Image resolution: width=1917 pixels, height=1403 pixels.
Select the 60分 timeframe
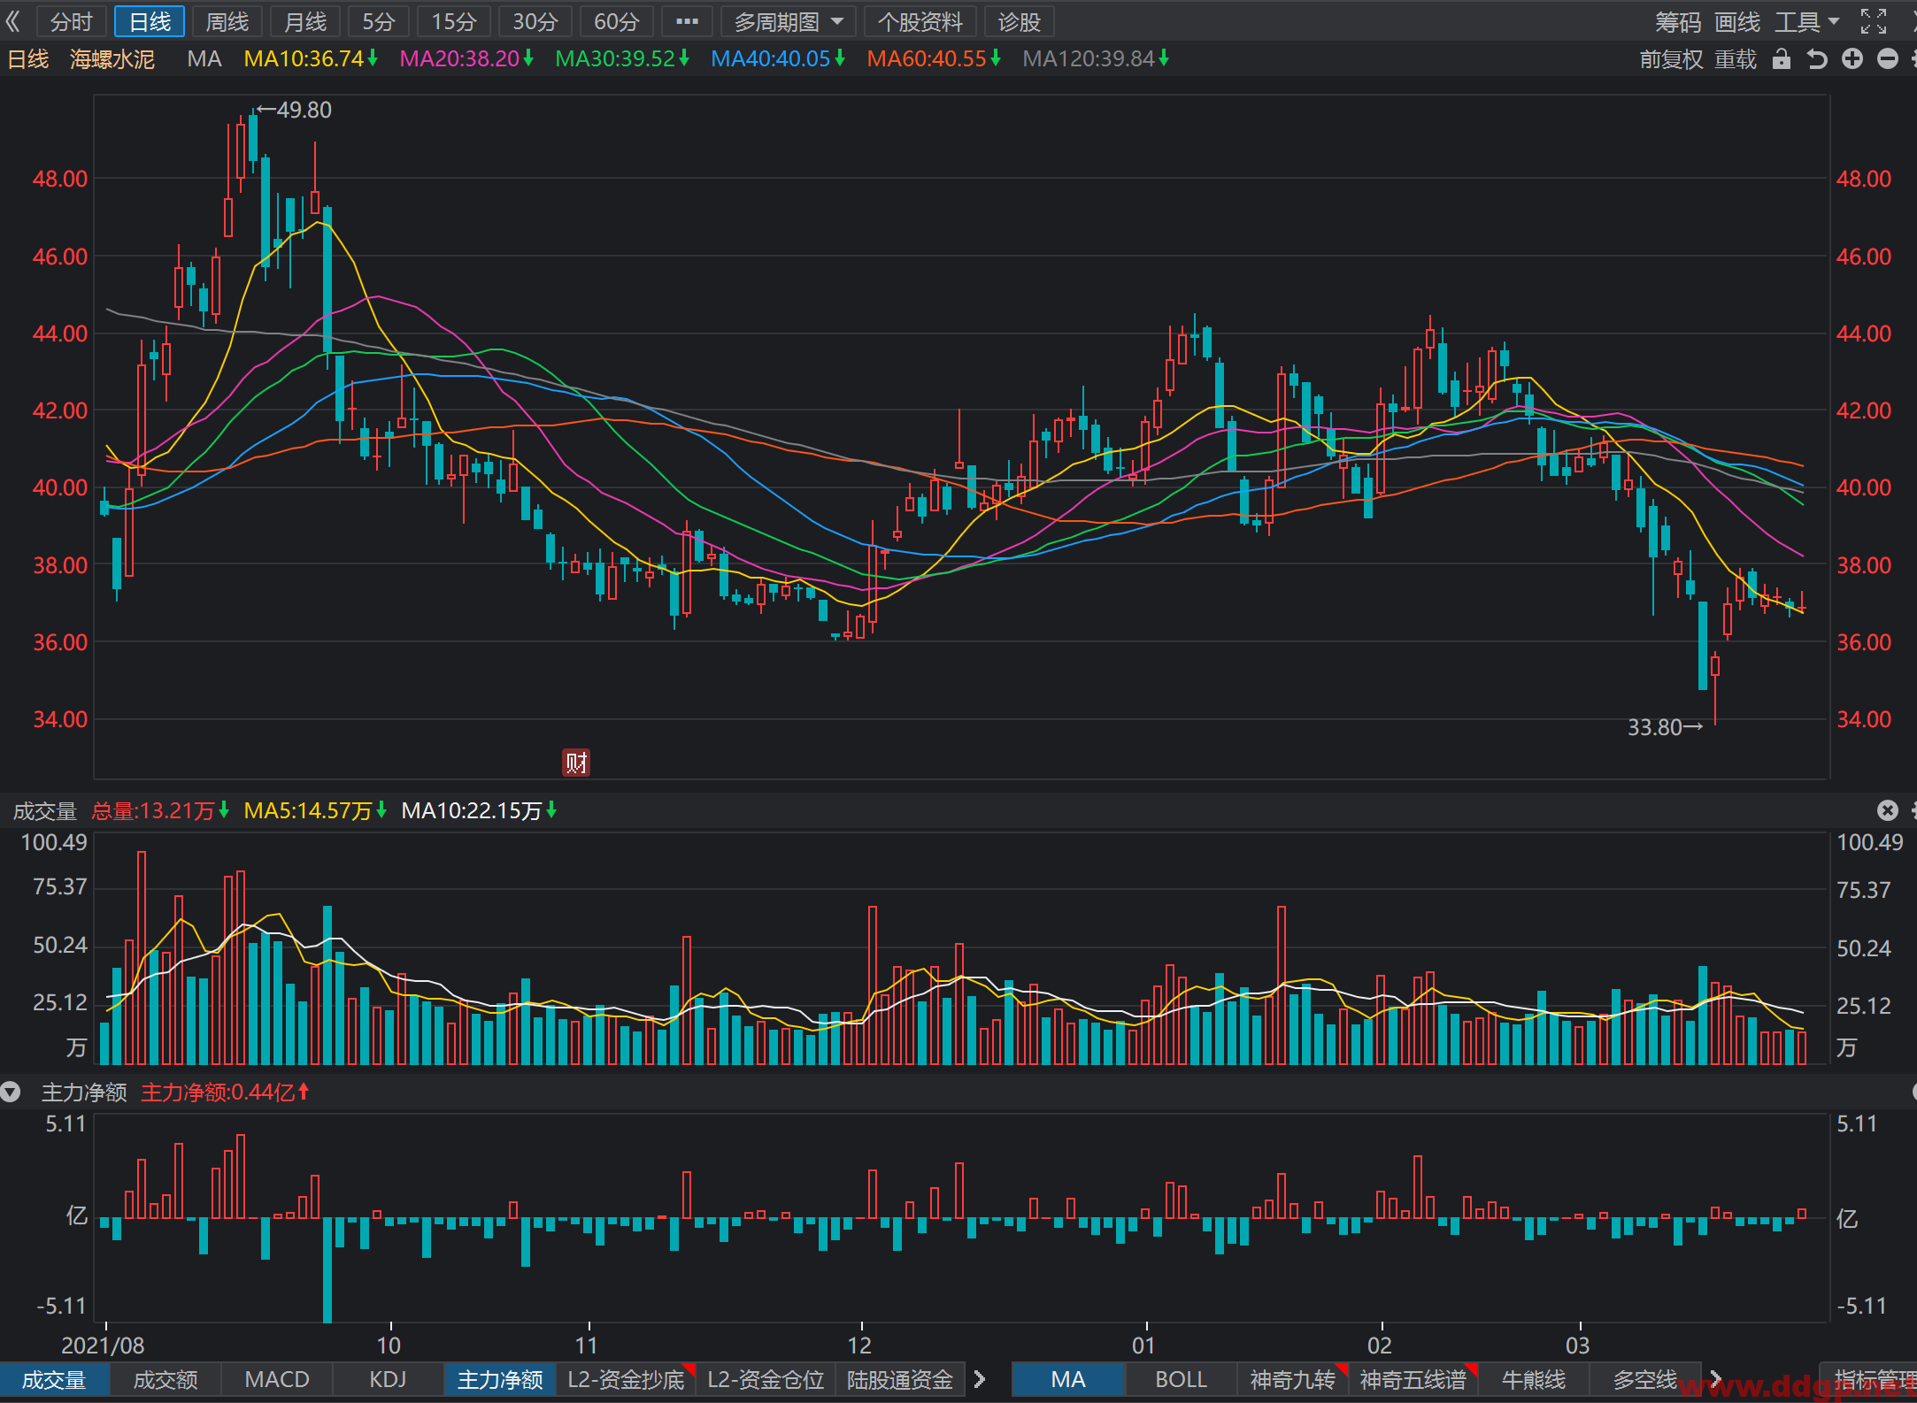pyautogui.click(x=616, y=21)
